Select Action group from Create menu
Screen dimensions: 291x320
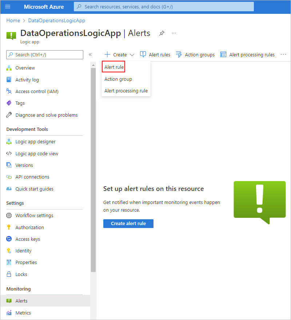pyautogui.click(x=118, y=79)
